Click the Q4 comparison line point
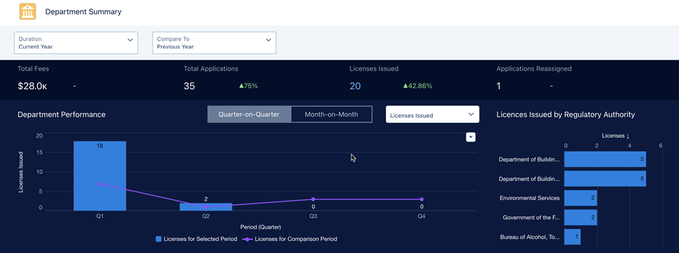 [422, 199]
